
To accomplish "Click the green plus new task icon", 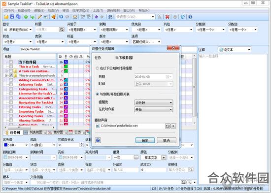I will click(26, 17).
